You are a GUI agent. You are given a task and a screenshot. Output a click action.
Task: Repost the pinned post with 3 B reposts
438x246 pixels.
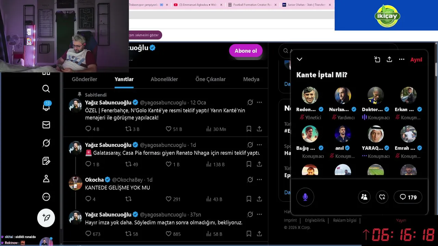coord(128,129)
